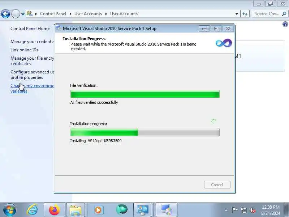Click the User Accounts icon in address bar
This screenshot has width=289, height=217.
30,14
